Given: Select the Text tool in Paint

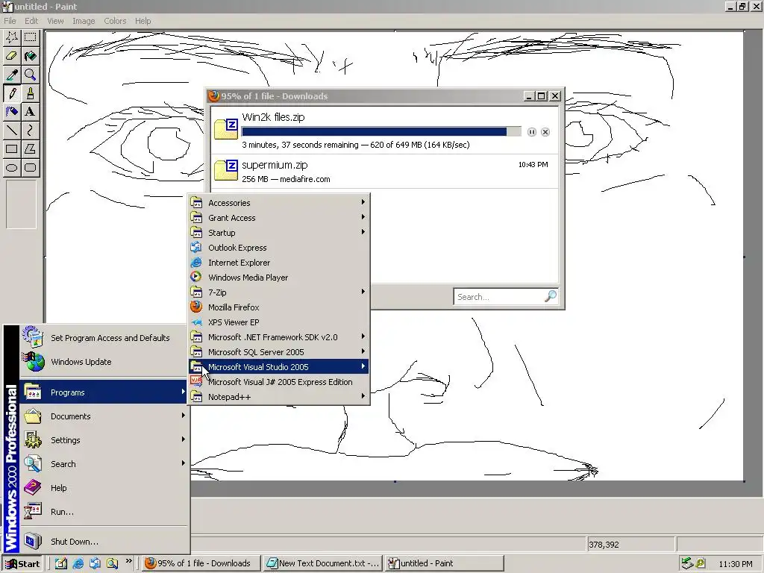Looking at the screenshot, I should click(30, 112).
